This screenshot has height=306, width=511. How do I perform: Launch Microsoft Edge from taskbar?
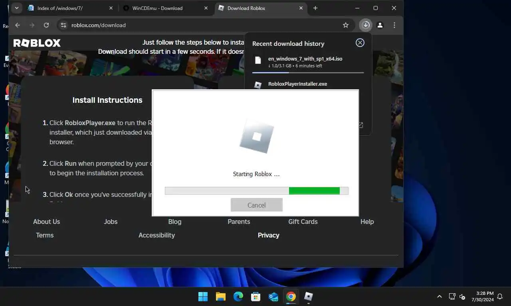coord(238,296)
